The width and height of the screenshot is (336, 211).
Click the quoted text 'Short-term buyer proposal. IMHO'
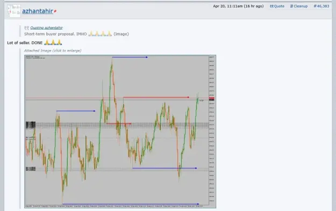(55, 34)
